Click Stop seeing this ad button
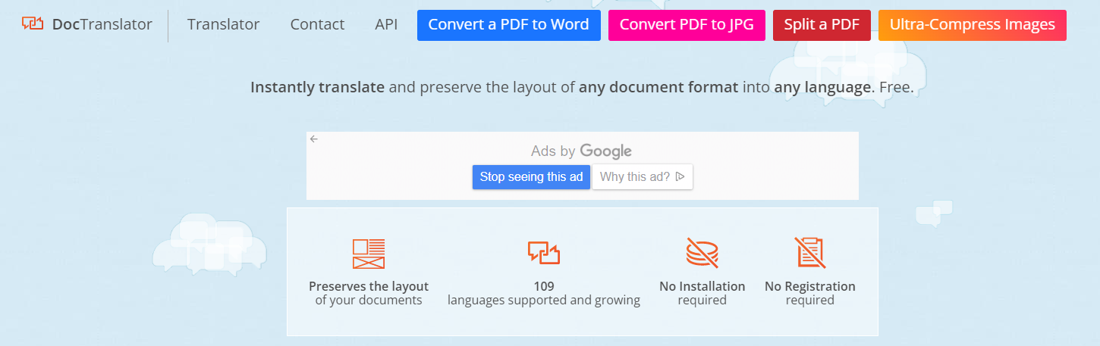Viewport: 1100px width, 346px height. tap(531, 176)
